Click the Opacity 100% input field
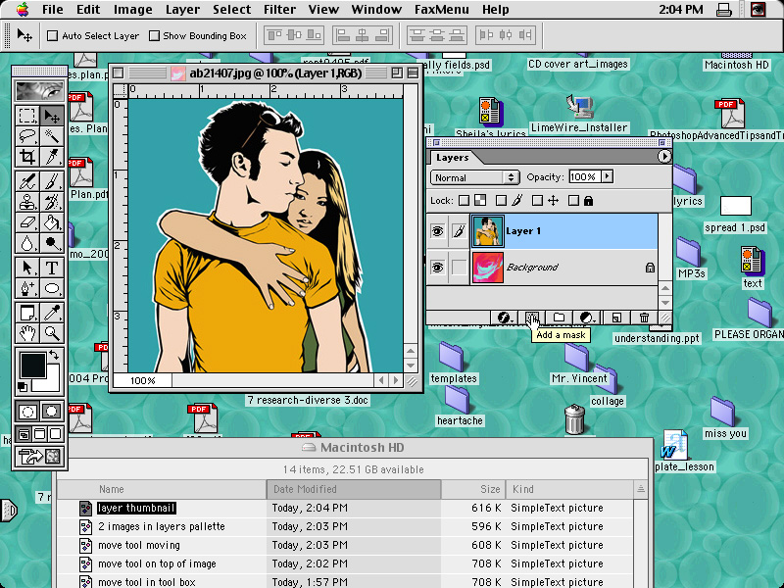Image resolution: width=784 pixels, height=588 pixels. [x=584, y=177]
